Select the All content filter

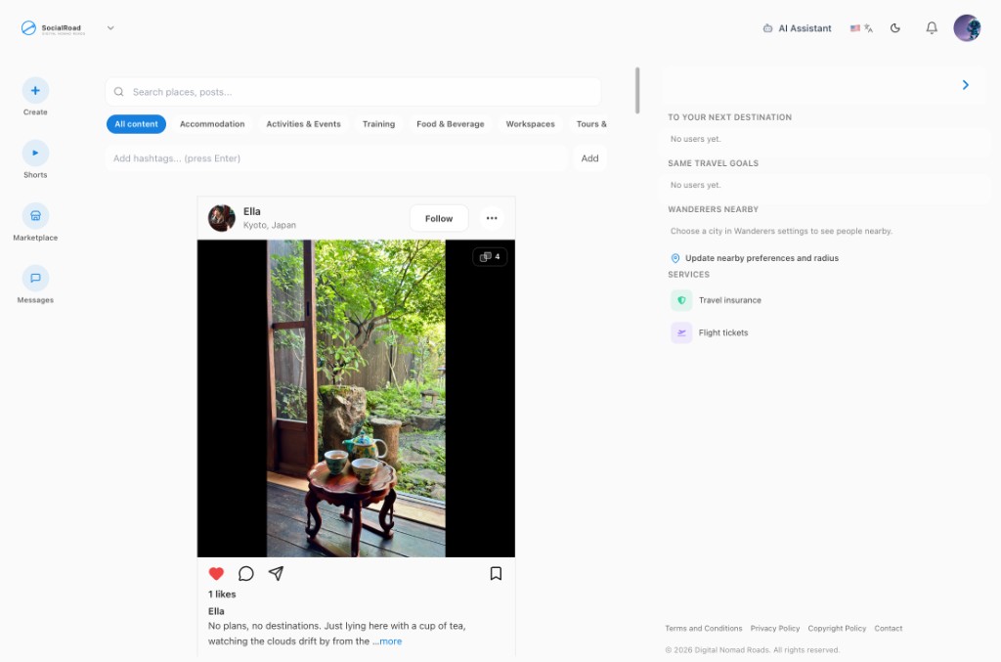(x=136, y=124)
